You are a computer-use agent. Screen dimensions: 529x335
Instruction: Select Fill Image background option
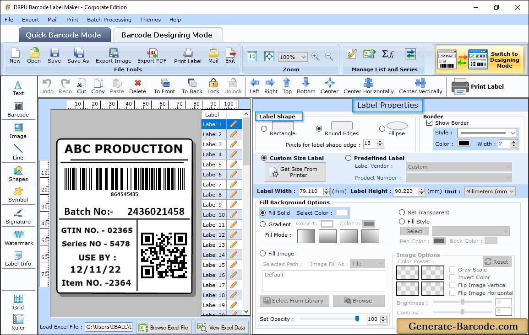(x=263, y=254)
